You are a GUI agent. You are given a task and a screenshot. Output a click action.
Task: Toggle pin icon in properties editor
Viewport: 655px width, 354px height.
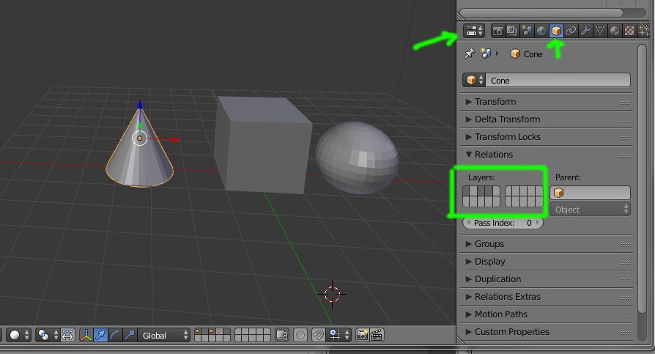tap(470, 54)
